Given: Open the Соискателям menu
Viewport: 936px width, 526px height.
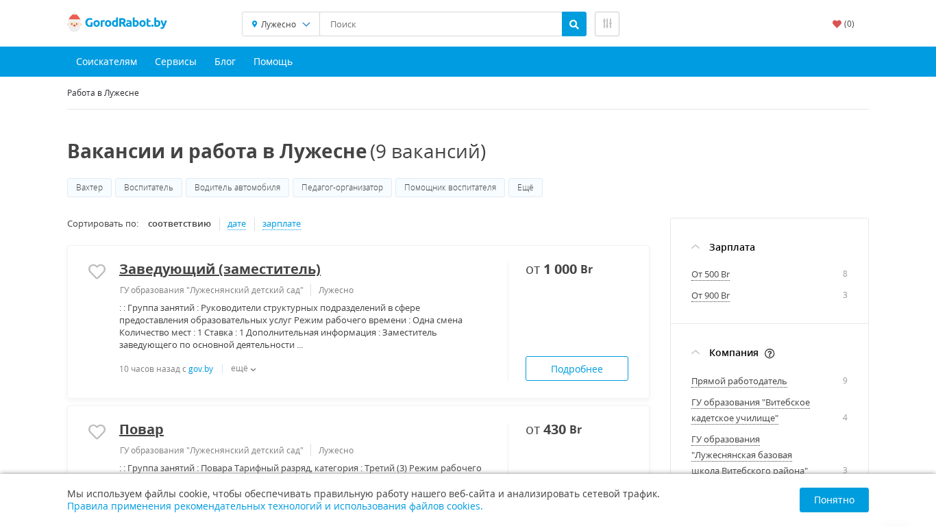Looking at the screenshot, I should click(x=106, y=62).
